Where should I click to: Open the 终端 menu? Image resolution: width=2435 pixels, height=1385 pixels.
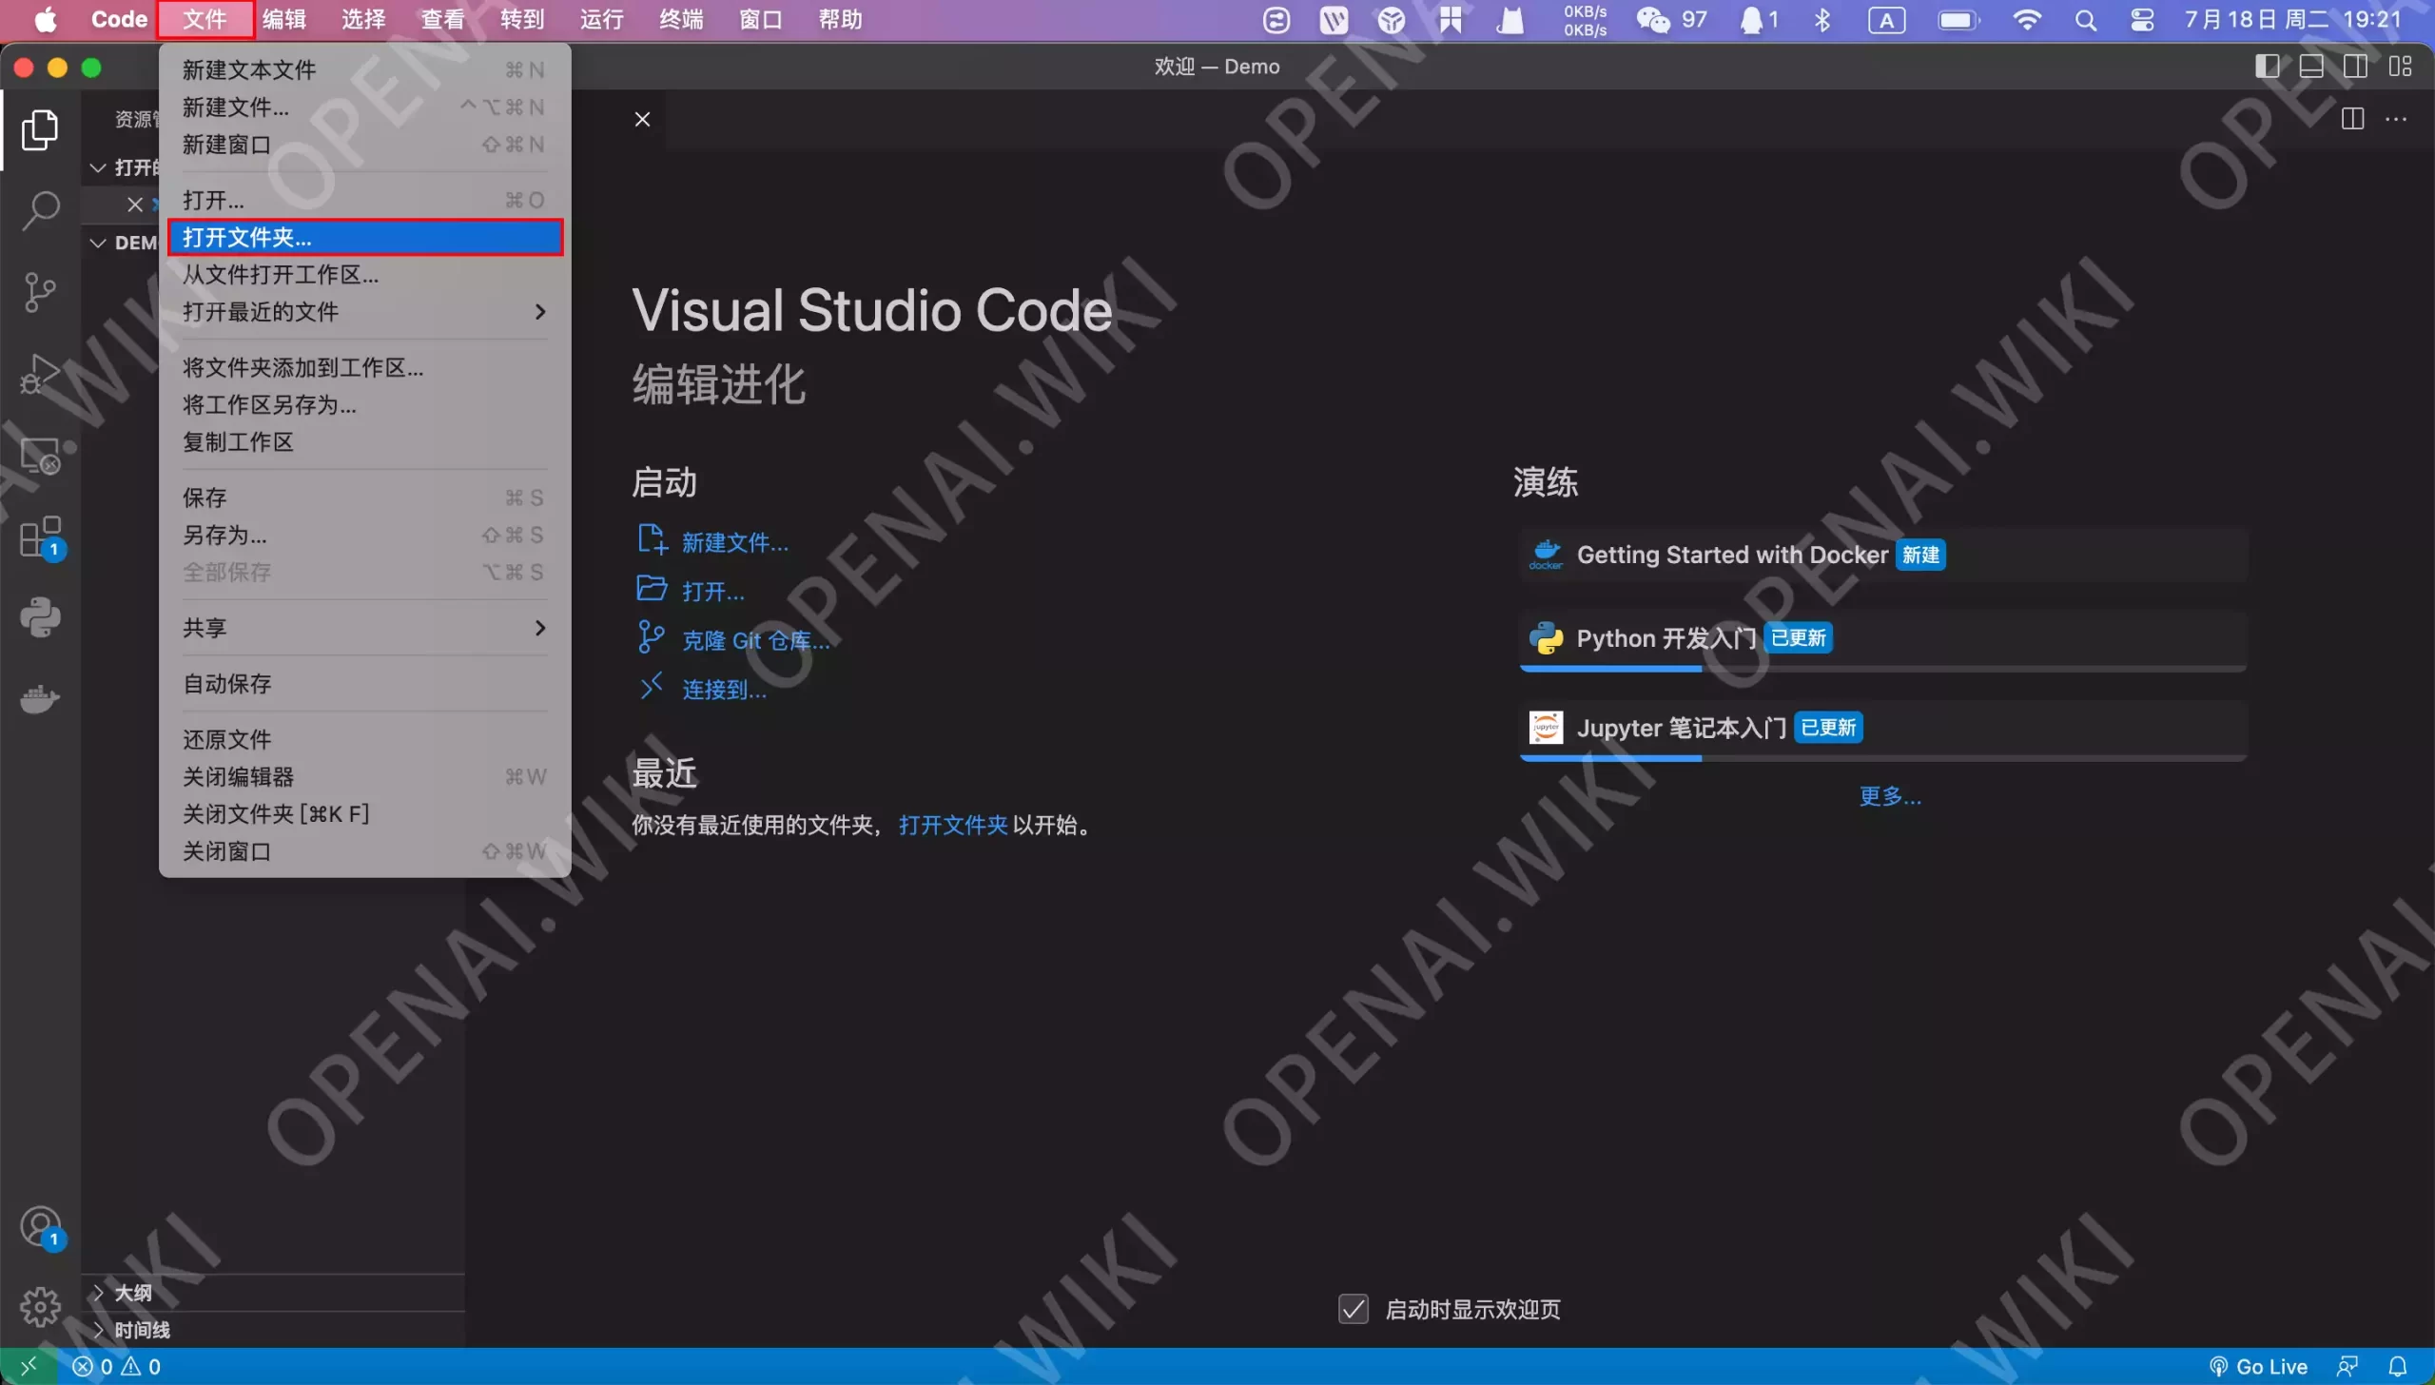pyautogui.click(x=679, y=19)
